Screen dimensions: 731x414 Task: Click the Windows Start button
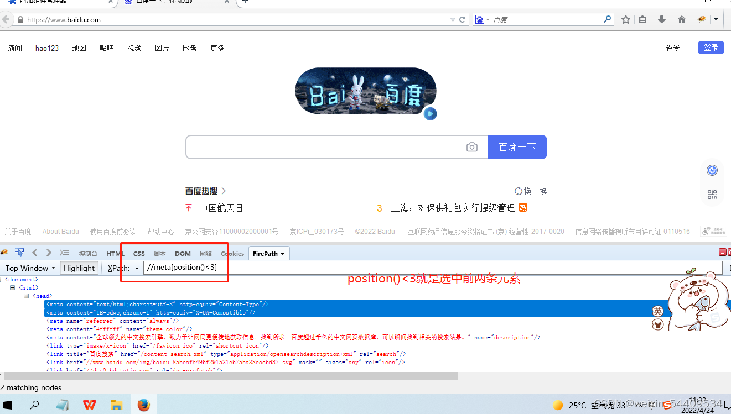pyautogui.click(x=8, y=405)
